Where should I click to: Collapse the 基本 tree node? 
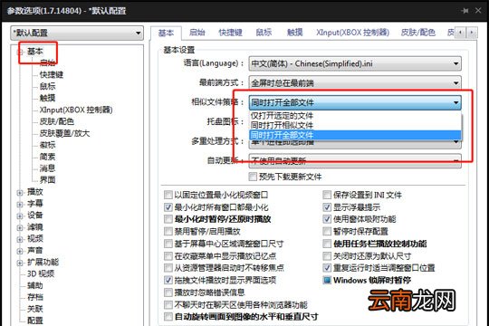point(20,52)
